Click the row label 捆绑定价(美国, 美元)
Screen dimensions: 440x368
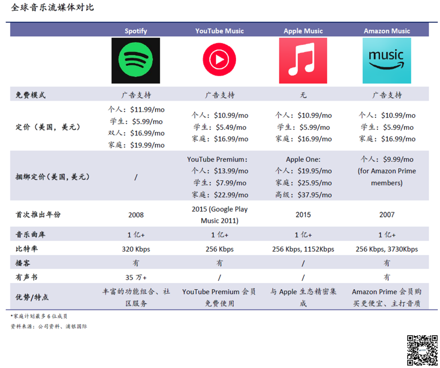[53, 177]
